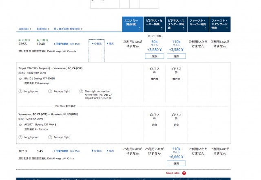Click Red-eye flight info icon under AC 517
This screenshot has width=261, height=180.
pos(50,137)
